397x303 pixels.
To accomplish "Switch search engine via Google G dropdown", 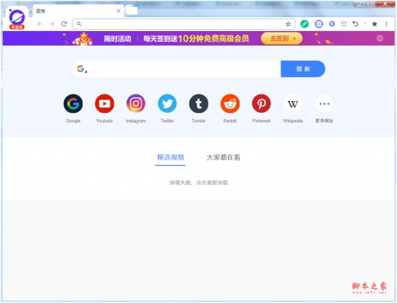I will [82, 69].
